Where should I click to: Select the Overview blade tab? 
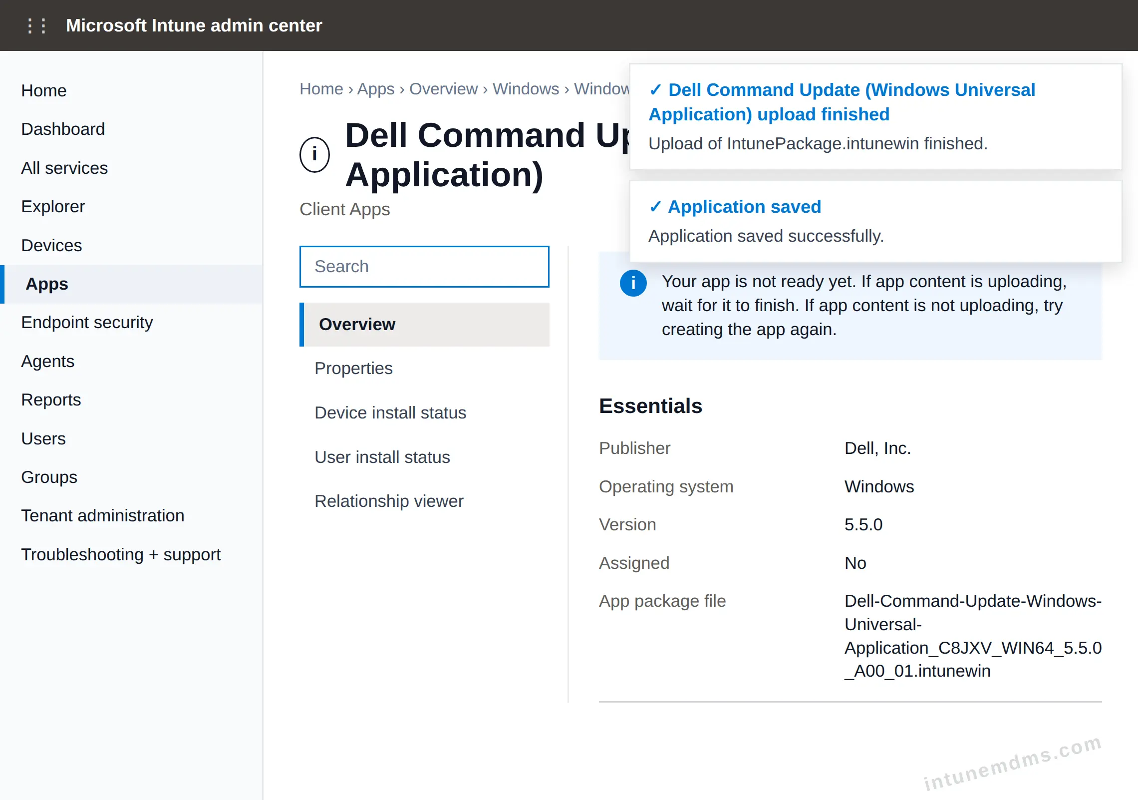coord(424,325)
